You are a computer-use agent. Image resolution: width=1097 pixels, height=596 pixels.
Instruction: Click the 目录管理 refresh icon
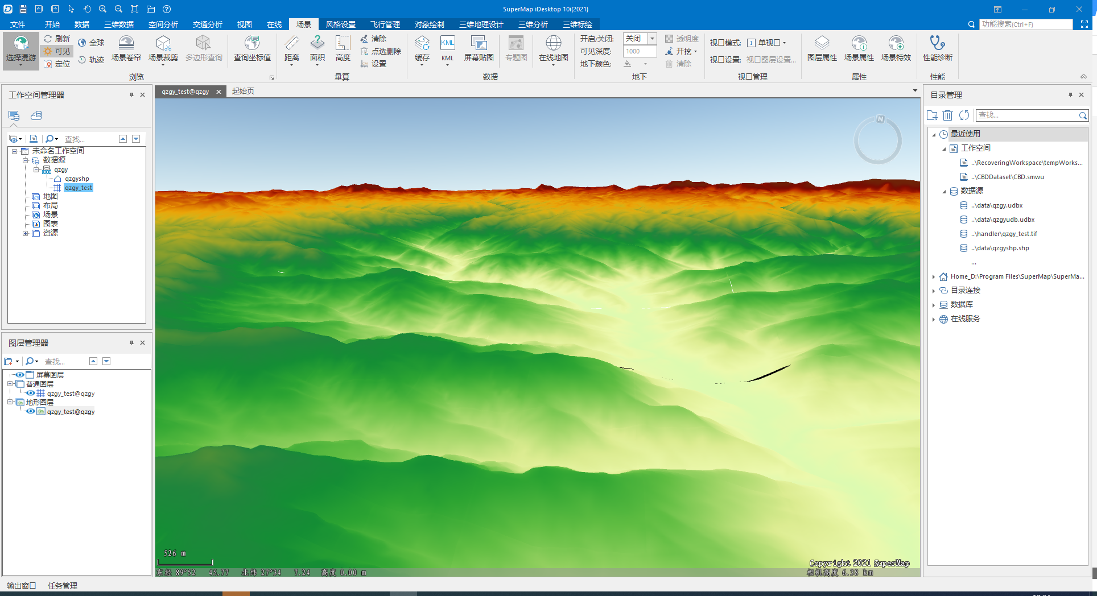click(964, 115)
